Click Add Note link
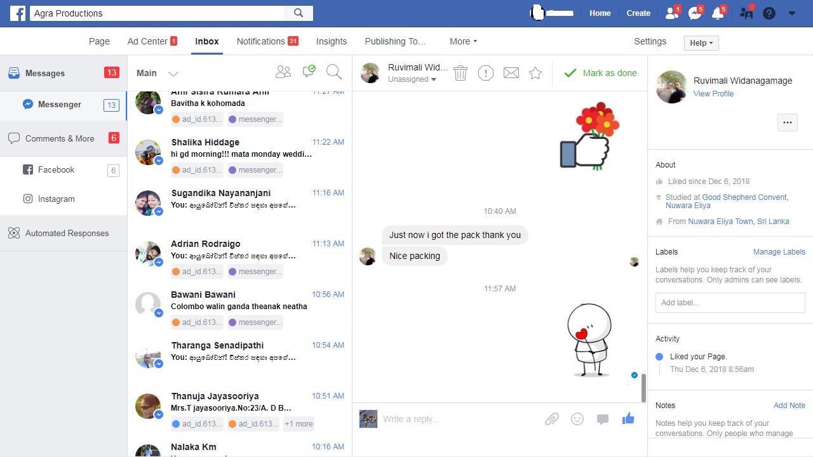813x457 pixels. coord(789,406)
